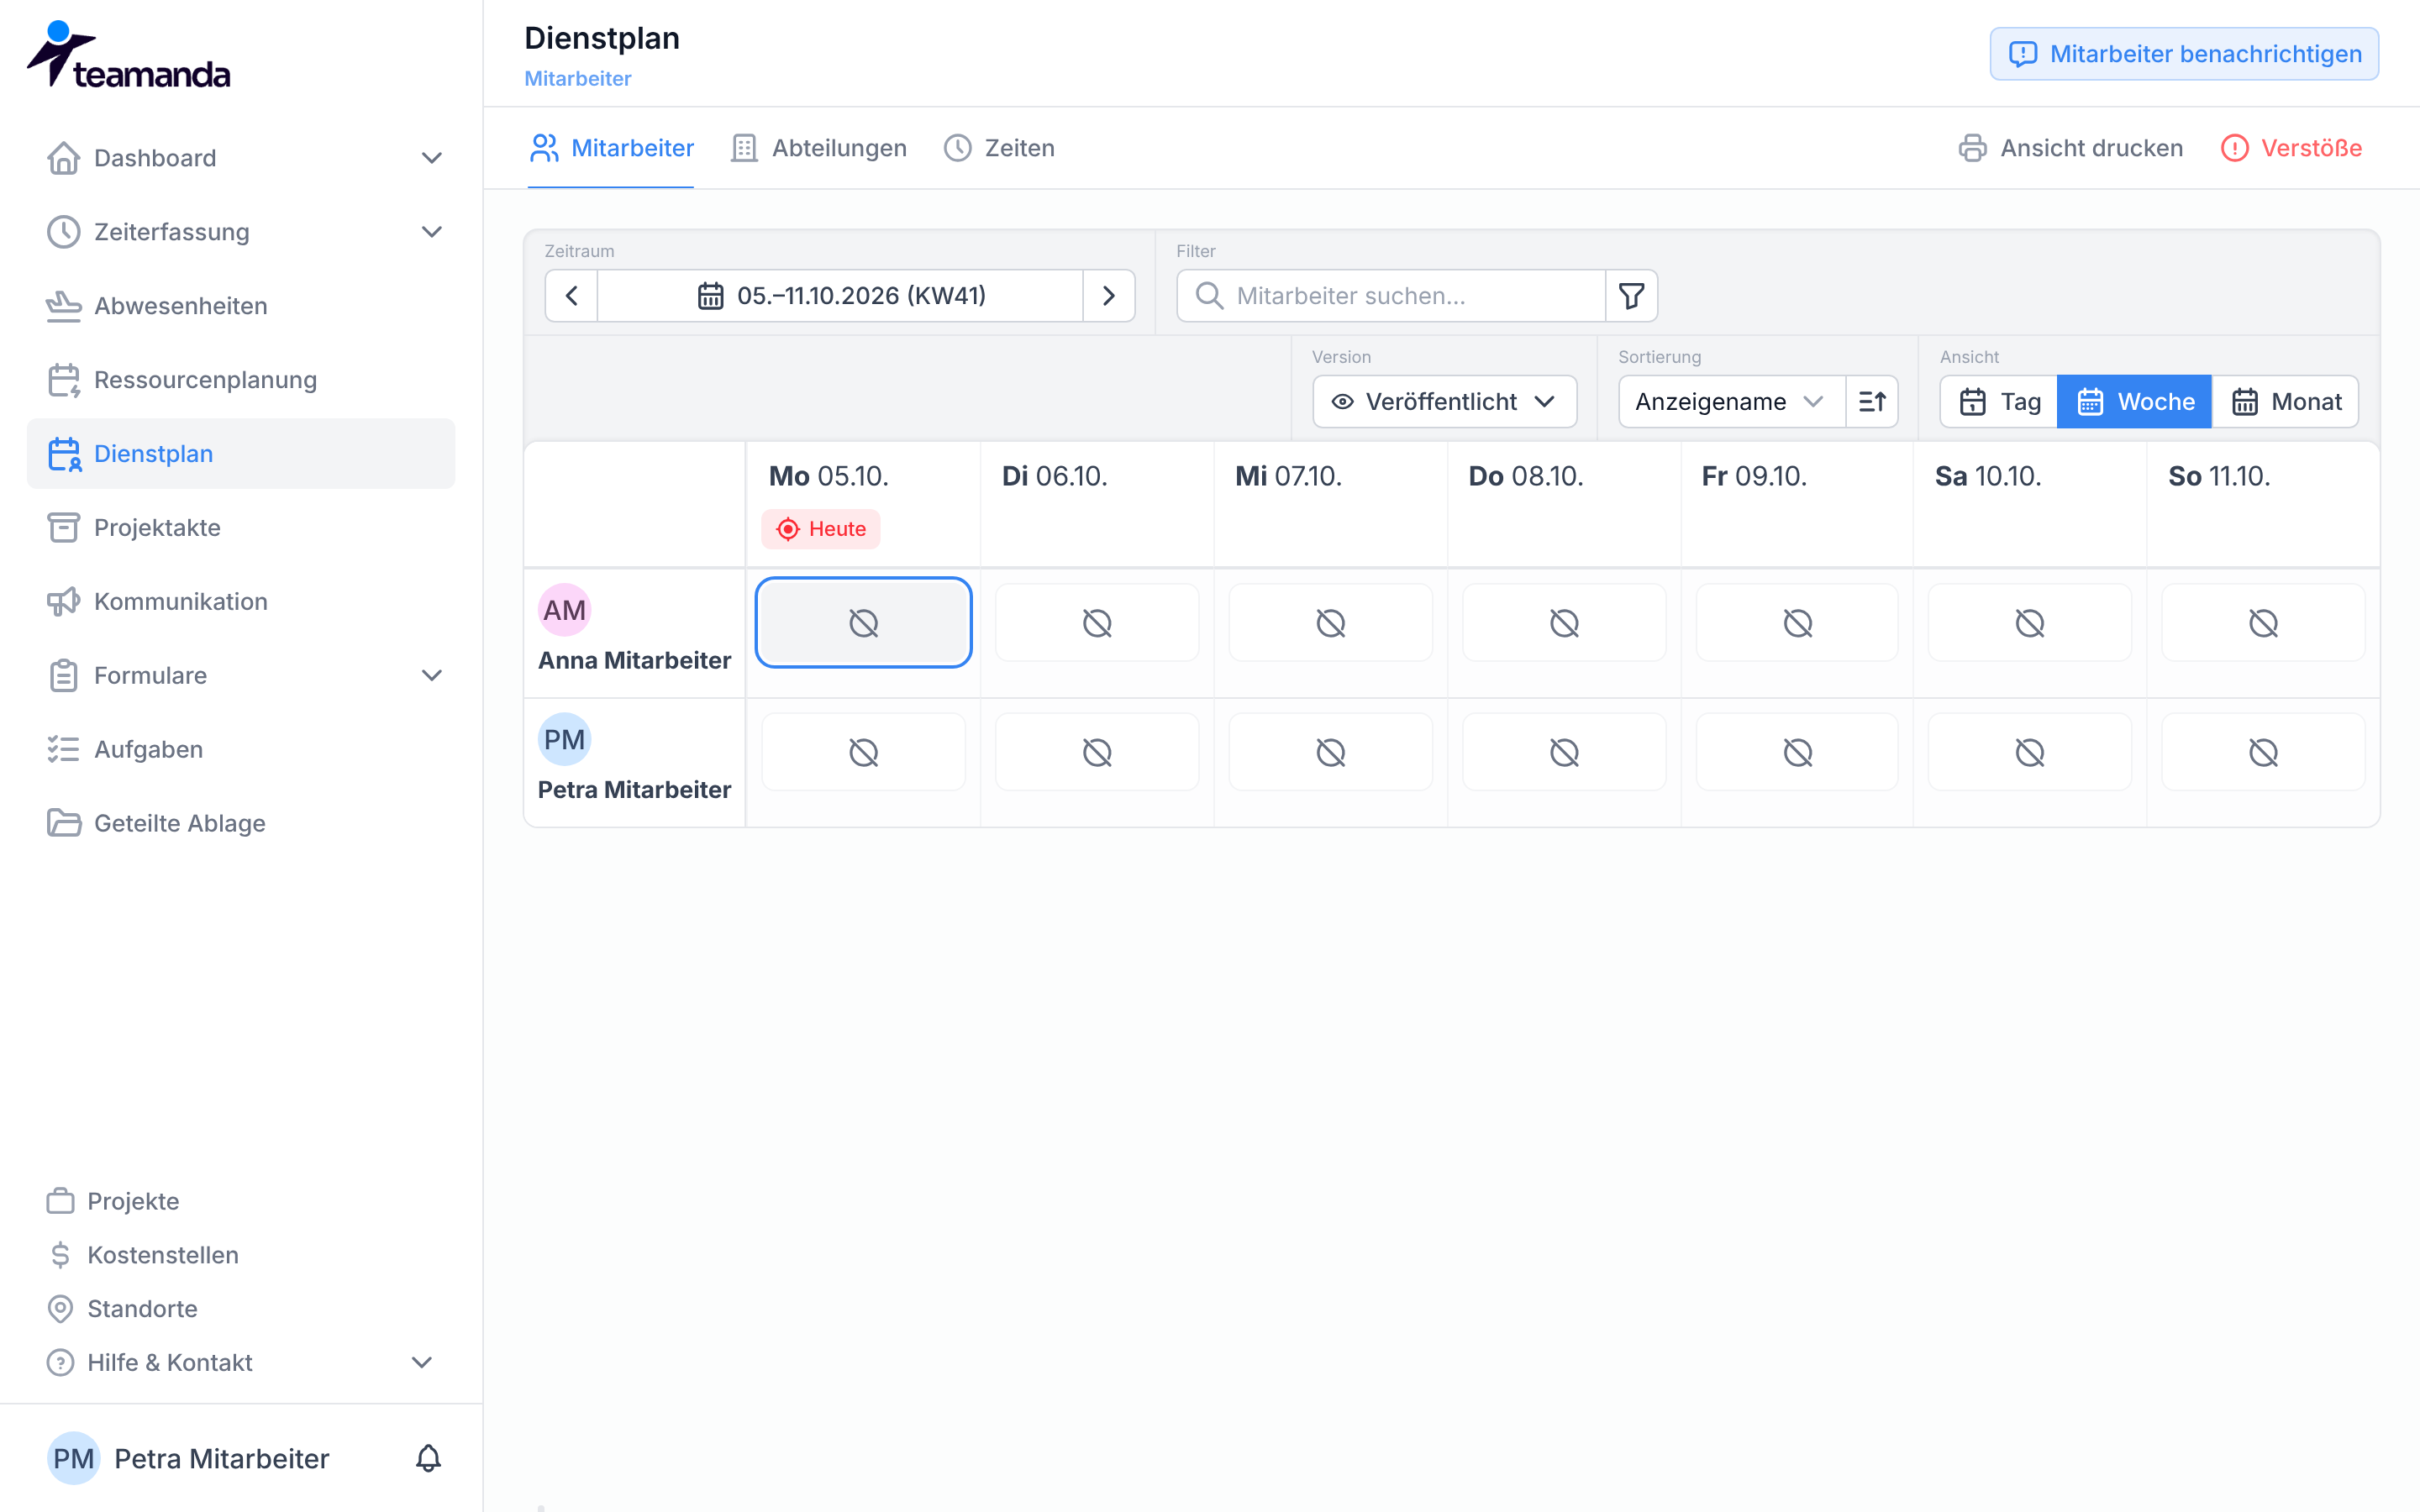2420x1512 pixels.
Task: Click the Mitarbeiter breadcrumb link
Action: (577, 78)
